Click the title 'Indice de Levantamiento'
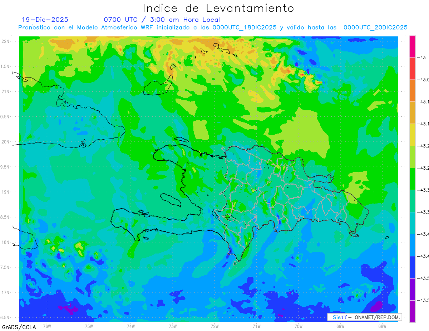The width and height of the screenshot is (429, 331). [218, 8]
